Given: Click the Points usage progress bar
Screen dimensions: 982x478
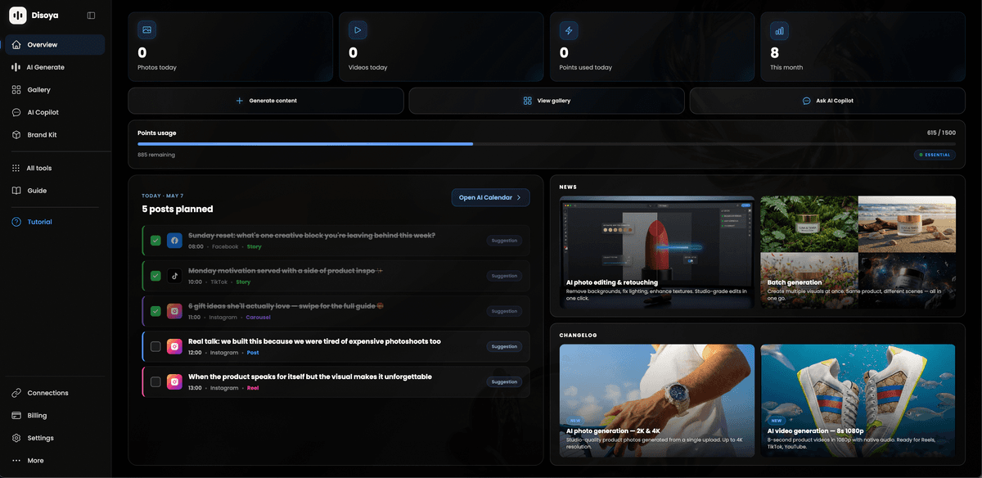Looking at the screenshot, I should (547, 144).
